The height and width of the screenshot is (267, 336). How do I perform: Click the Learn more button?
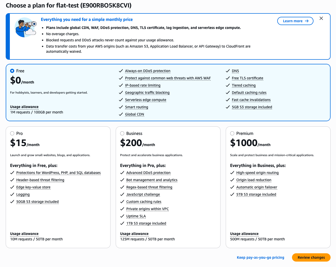295,21
